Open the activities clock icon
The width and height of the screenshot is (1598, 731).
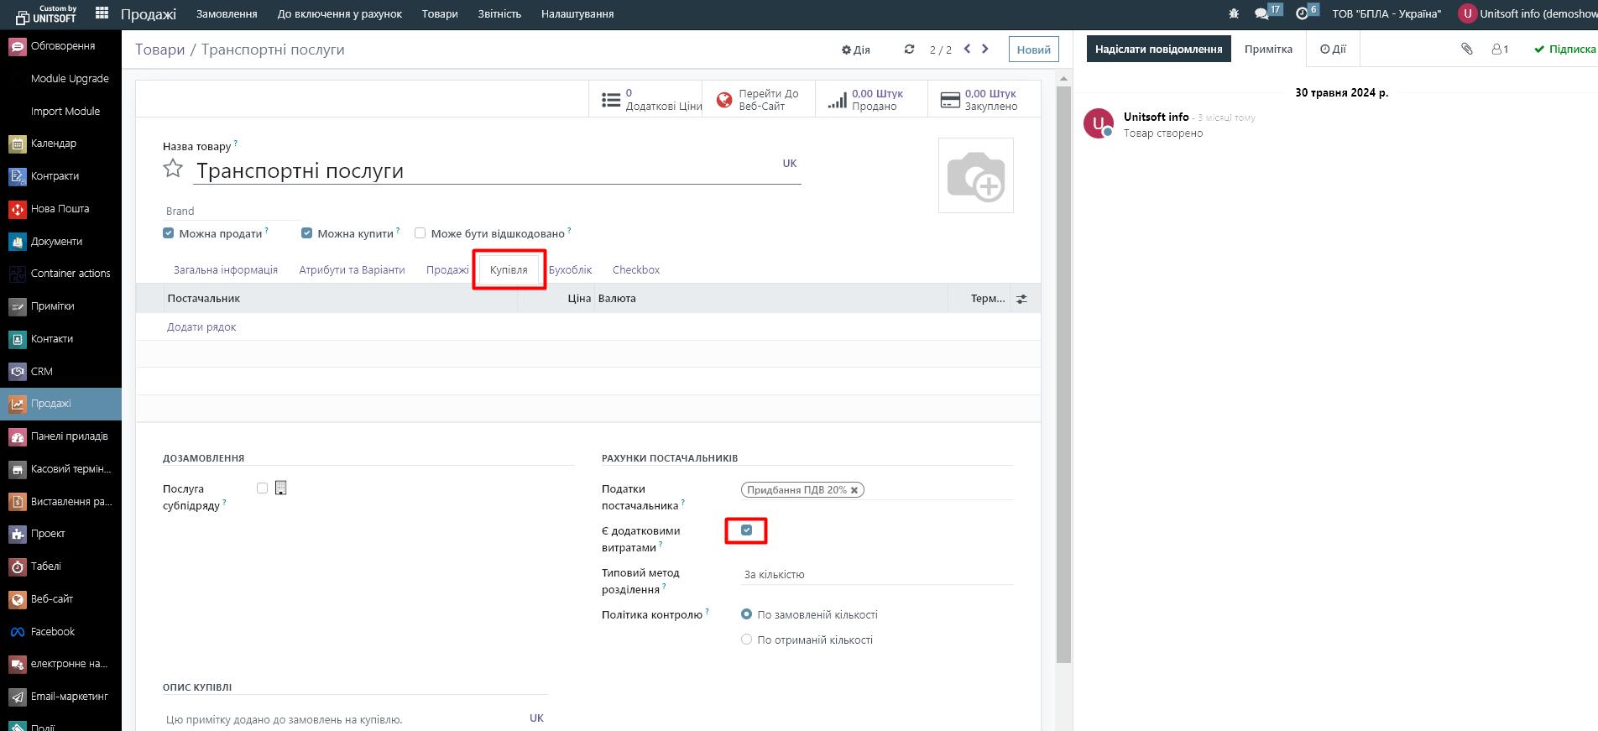(1302, 13)
